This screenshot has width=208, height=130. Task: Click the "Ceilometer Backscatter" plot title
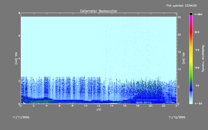[x=99, y=11]
